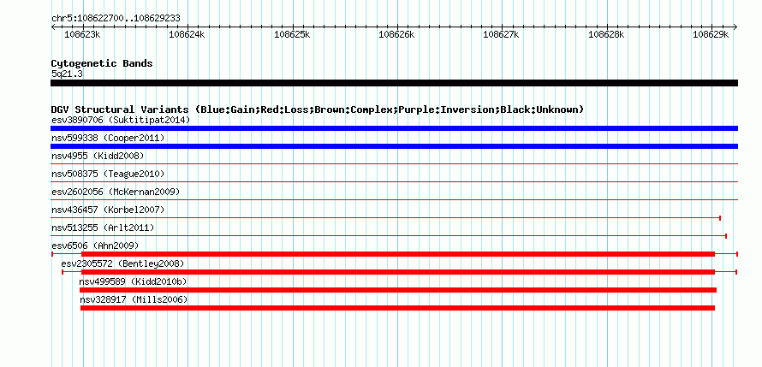
Task: Open variant label nsv508375 (Teague2010)
Action: 108,174
